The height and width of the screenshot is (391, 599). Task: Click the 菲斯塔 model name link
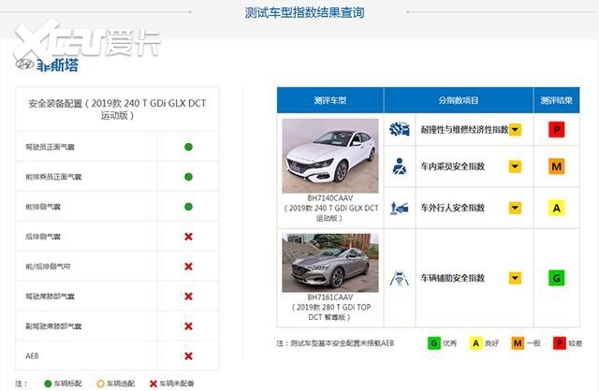(58, 65)
